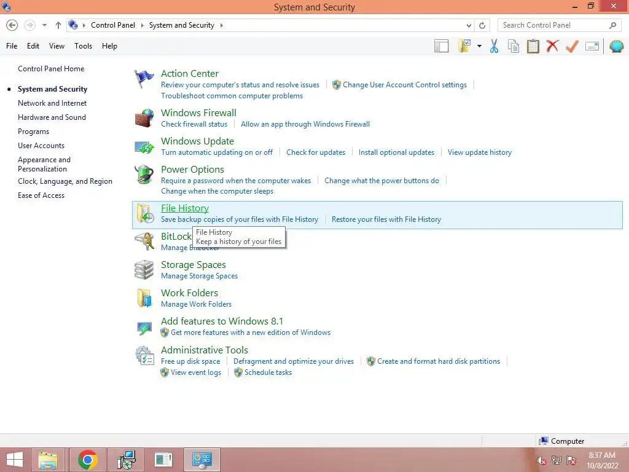Viewport: 629px width, 472px height.
Task: Open the Edit menu
Action: pyautogui.click(x=33, y=46)
